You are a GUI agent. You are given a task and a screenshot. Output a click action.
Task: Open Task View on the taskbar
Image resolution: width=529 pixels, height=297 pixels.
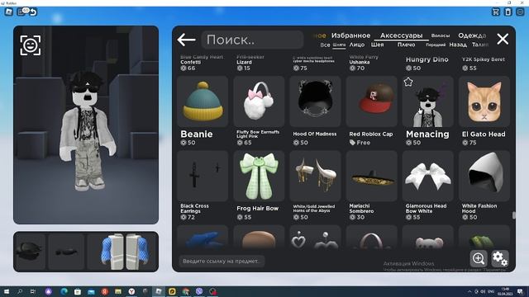[33, 291]
